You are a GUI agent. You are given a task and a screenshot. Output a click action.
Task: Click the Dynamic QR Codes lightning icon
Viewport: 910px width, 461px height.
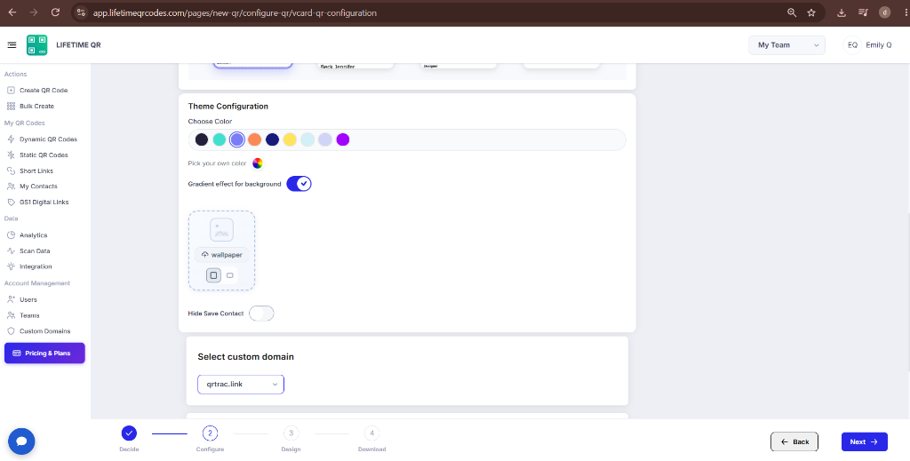tap(11, 139)
